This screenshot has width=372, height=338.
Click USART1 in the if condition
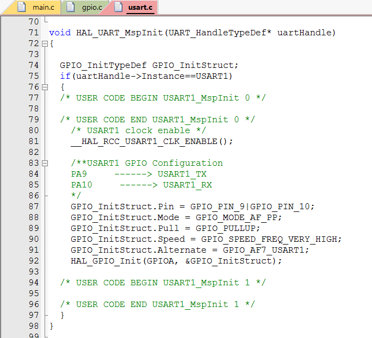(x=212, y=76)
